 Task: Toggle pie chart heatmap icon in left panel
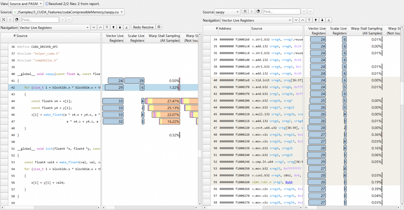click(x=17, y=20)
